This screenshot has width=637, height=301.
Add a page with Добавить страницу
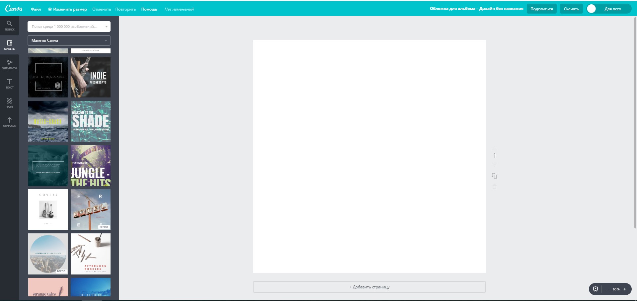point(369,287)
